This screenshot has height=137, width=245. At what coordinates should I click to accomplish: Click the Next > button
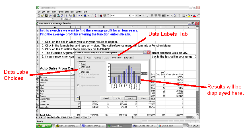tap(131, 98)
